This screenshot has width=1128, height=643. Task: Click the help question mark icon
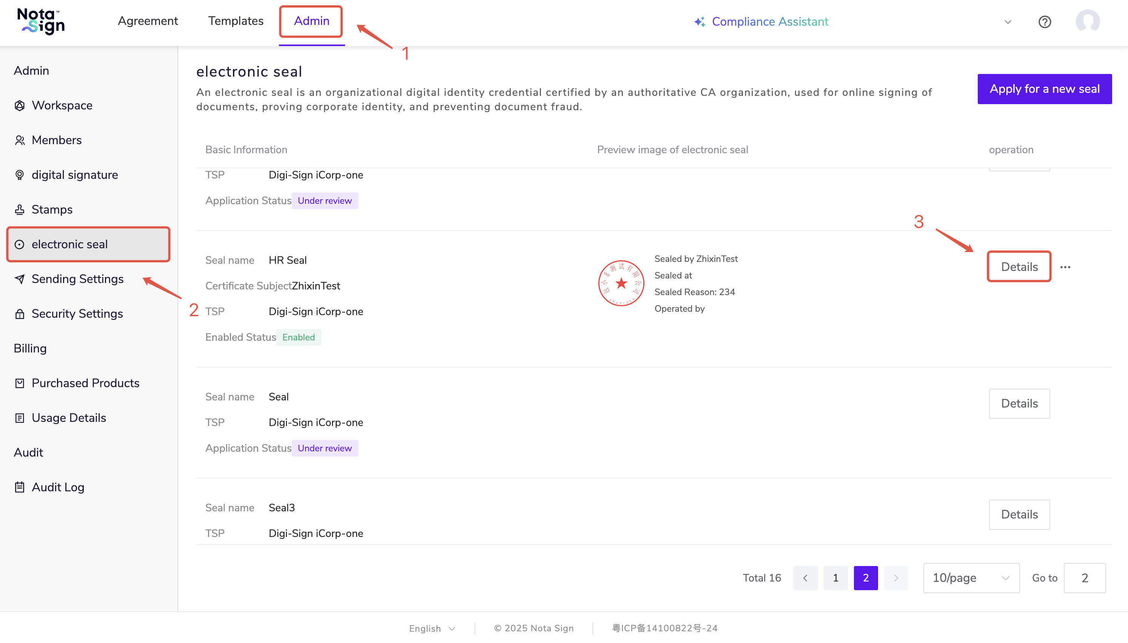click(1044, 22)
